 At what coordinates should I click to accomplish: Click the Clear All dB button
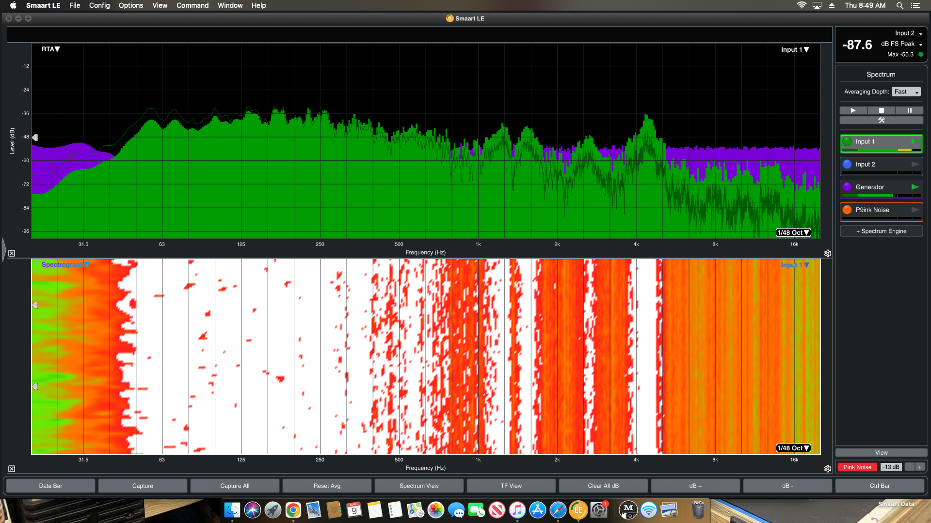click(603, 486)
